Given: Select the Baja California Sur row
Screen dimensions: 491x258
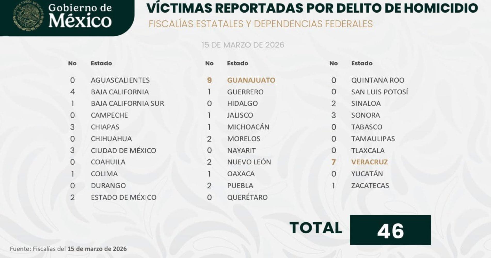Looking at the screenshot, I should click(127, 103).
